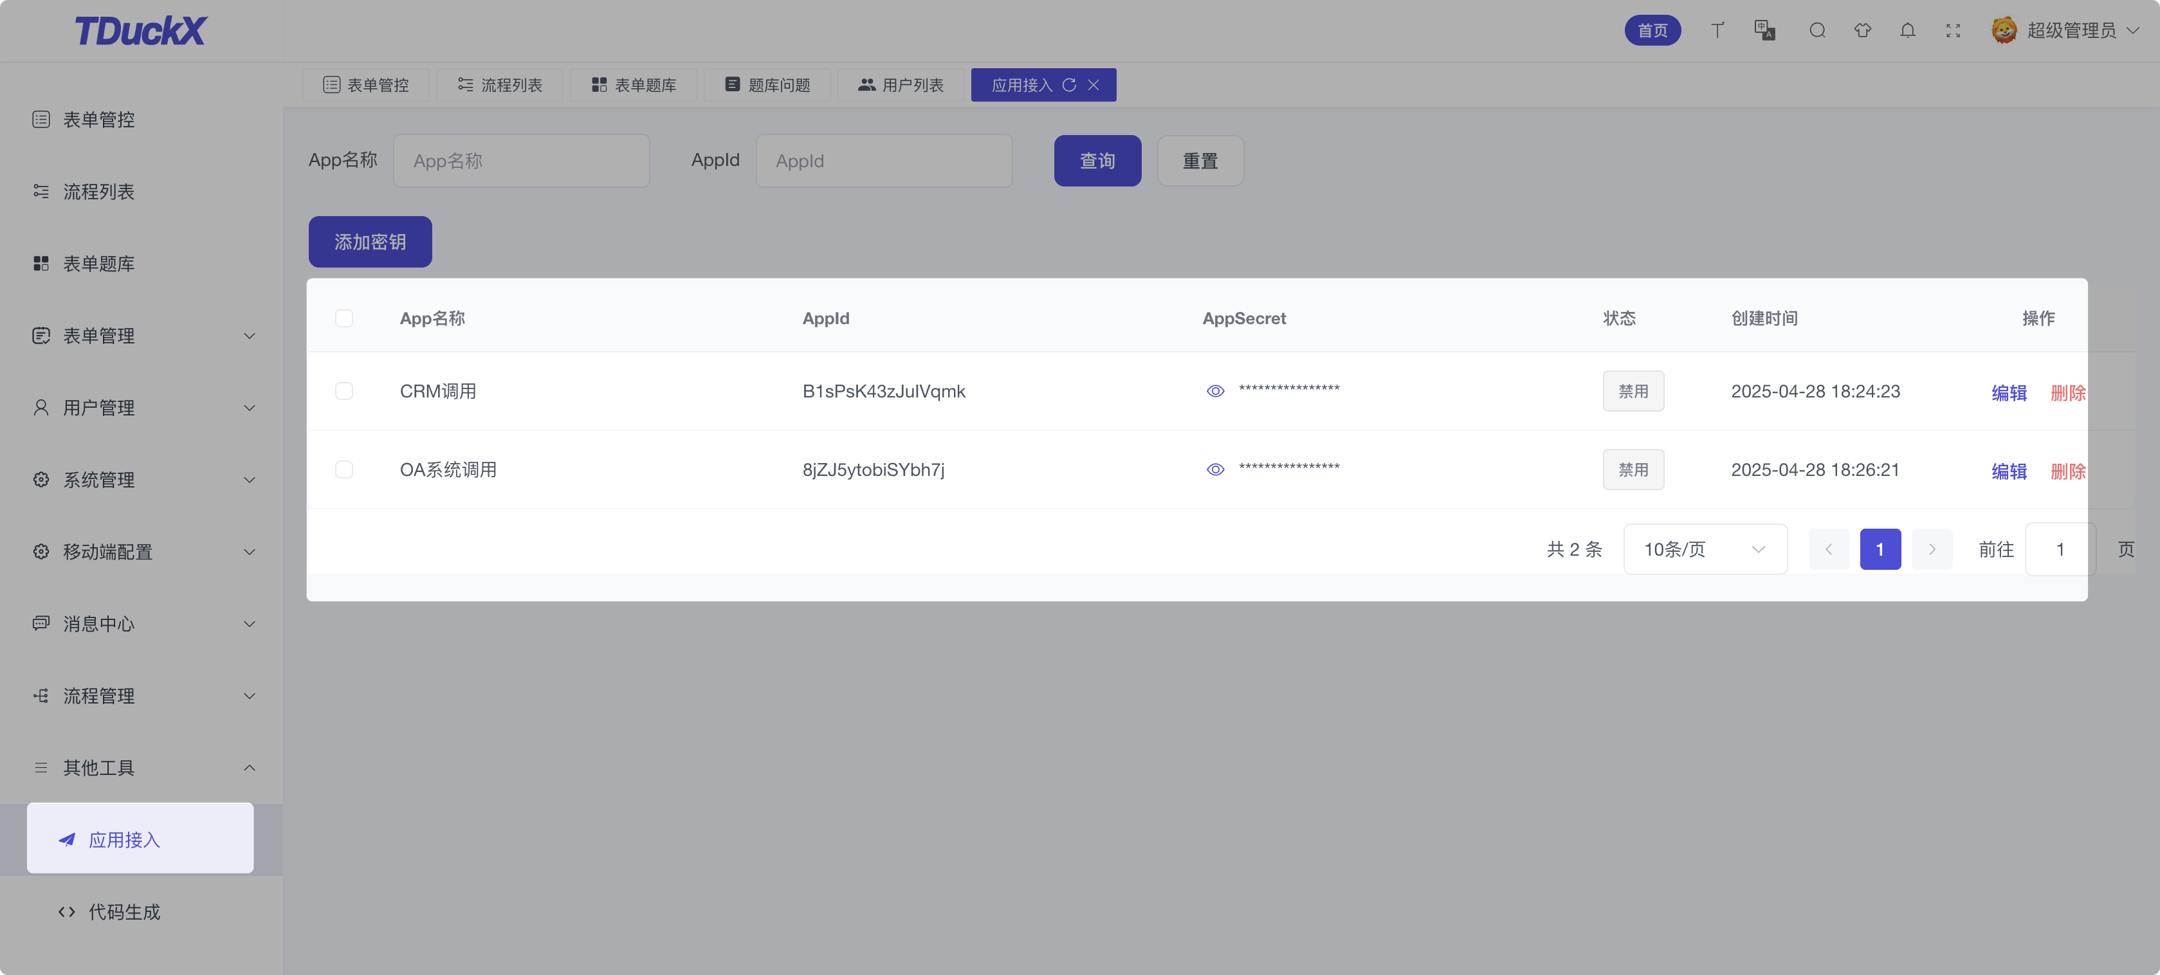Click the font size icon in header
The image size is (2160, 975).
[1717, 31]
